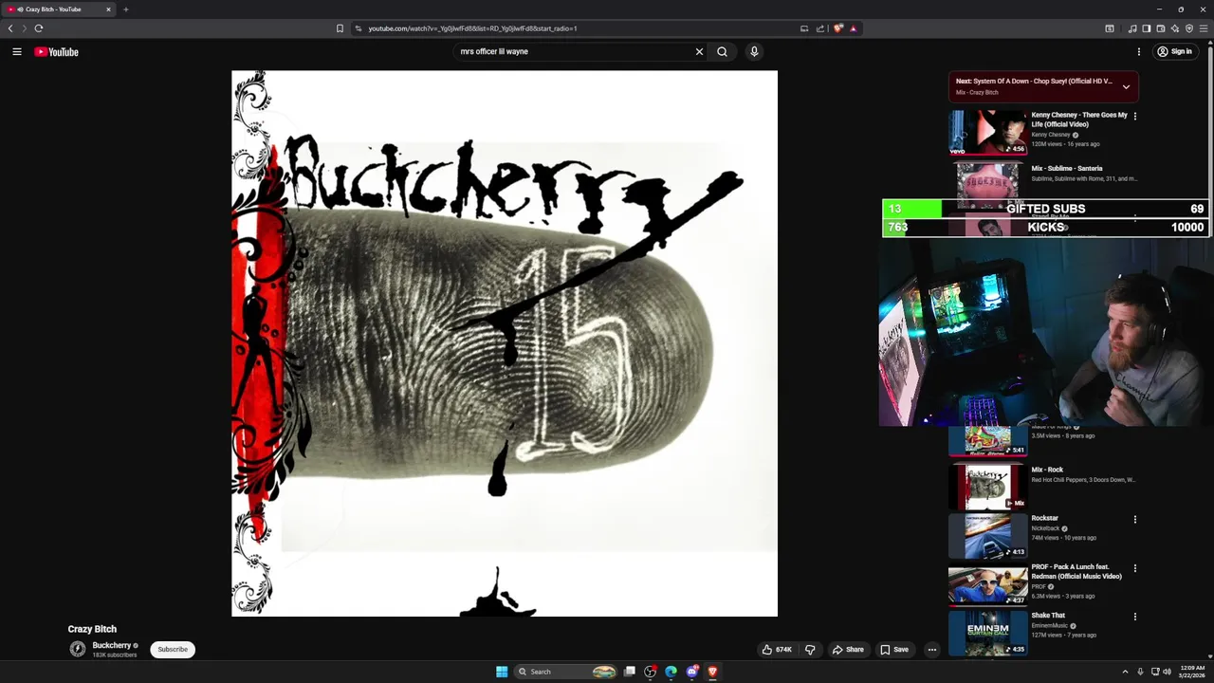Click the Buckcherry channel avatar

pyautogui.click(x=78, y=649)
